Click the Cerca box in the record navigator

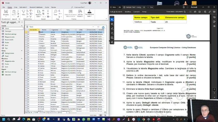pos(62,113)
